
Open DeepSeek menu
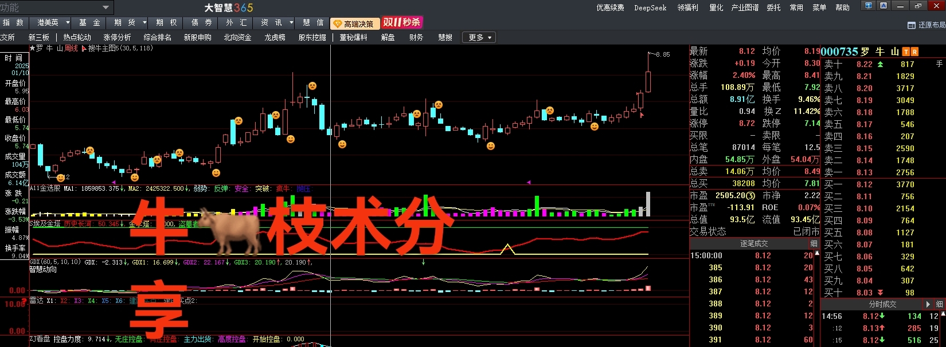point(650,7)
